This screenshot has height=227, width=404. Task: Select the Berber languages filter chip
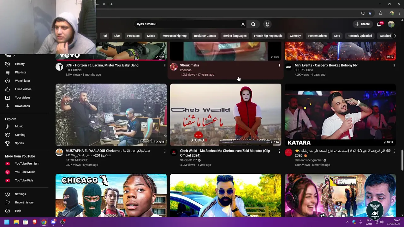click(x=235, y=36)
